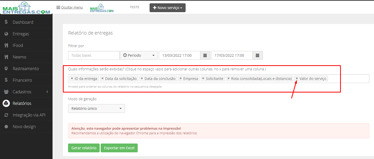
Task: Open the Relatório único generation mode dropdown
Action: (97, 108)
